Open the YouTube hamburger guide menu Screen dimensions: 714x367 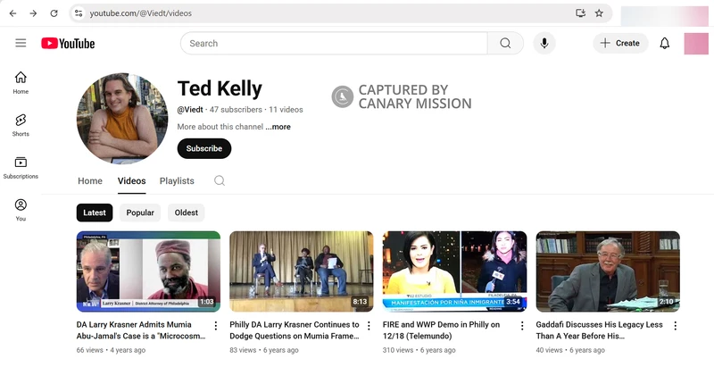21,43
